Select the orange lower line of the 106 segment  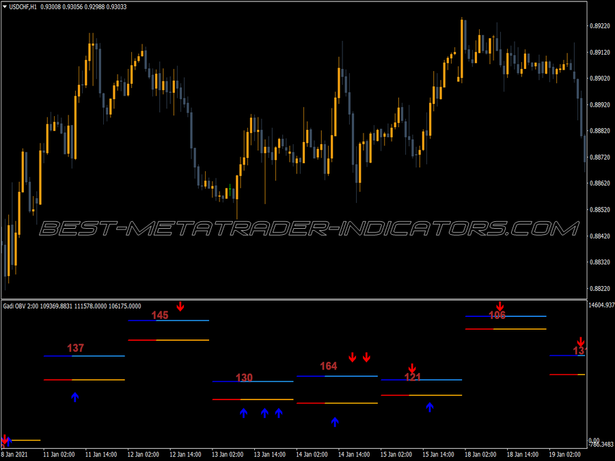pyautogui.click(x=520, y=329)
